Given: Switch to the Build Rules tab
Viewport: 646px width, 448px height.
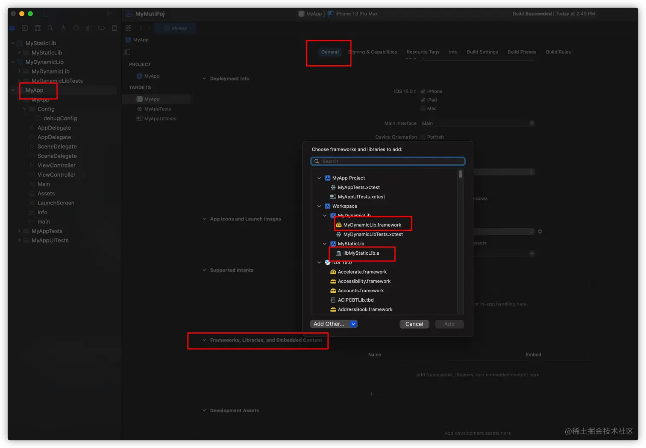Looking at the screenshot, I should 558,52.
